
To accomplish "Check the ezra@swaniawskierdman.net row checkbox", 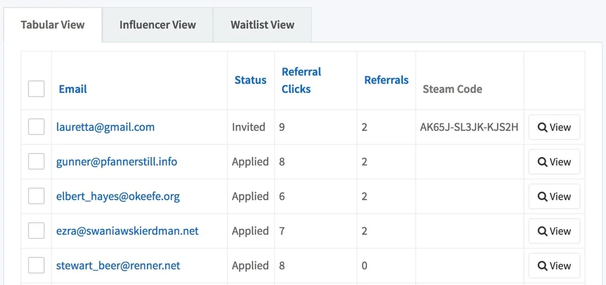I will tap(36, 231).
